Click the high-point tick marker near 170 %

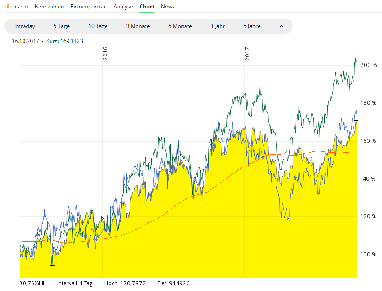[356, 120]
